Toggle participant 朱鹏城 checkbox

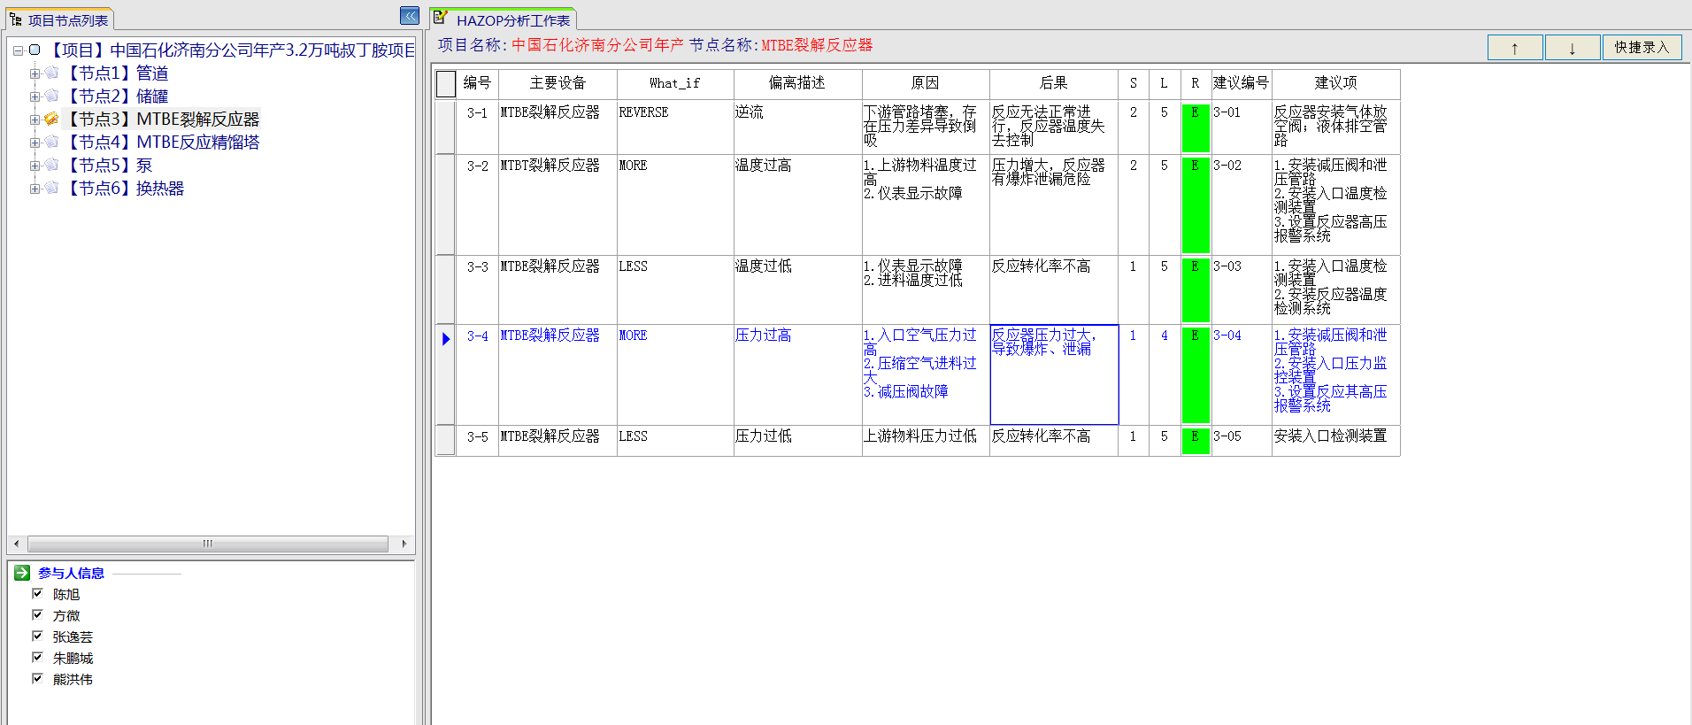(37, 658)
